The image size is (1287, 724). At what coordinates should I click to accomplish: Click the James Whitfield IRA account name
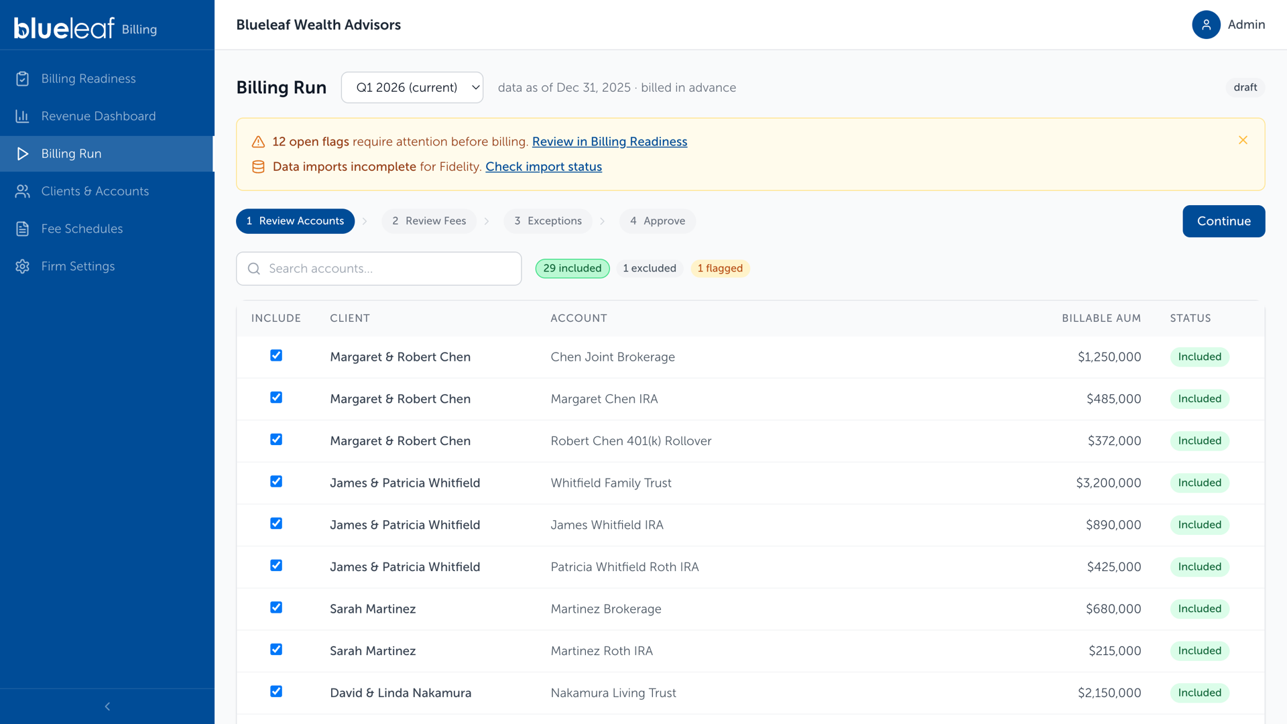(607, 525)
